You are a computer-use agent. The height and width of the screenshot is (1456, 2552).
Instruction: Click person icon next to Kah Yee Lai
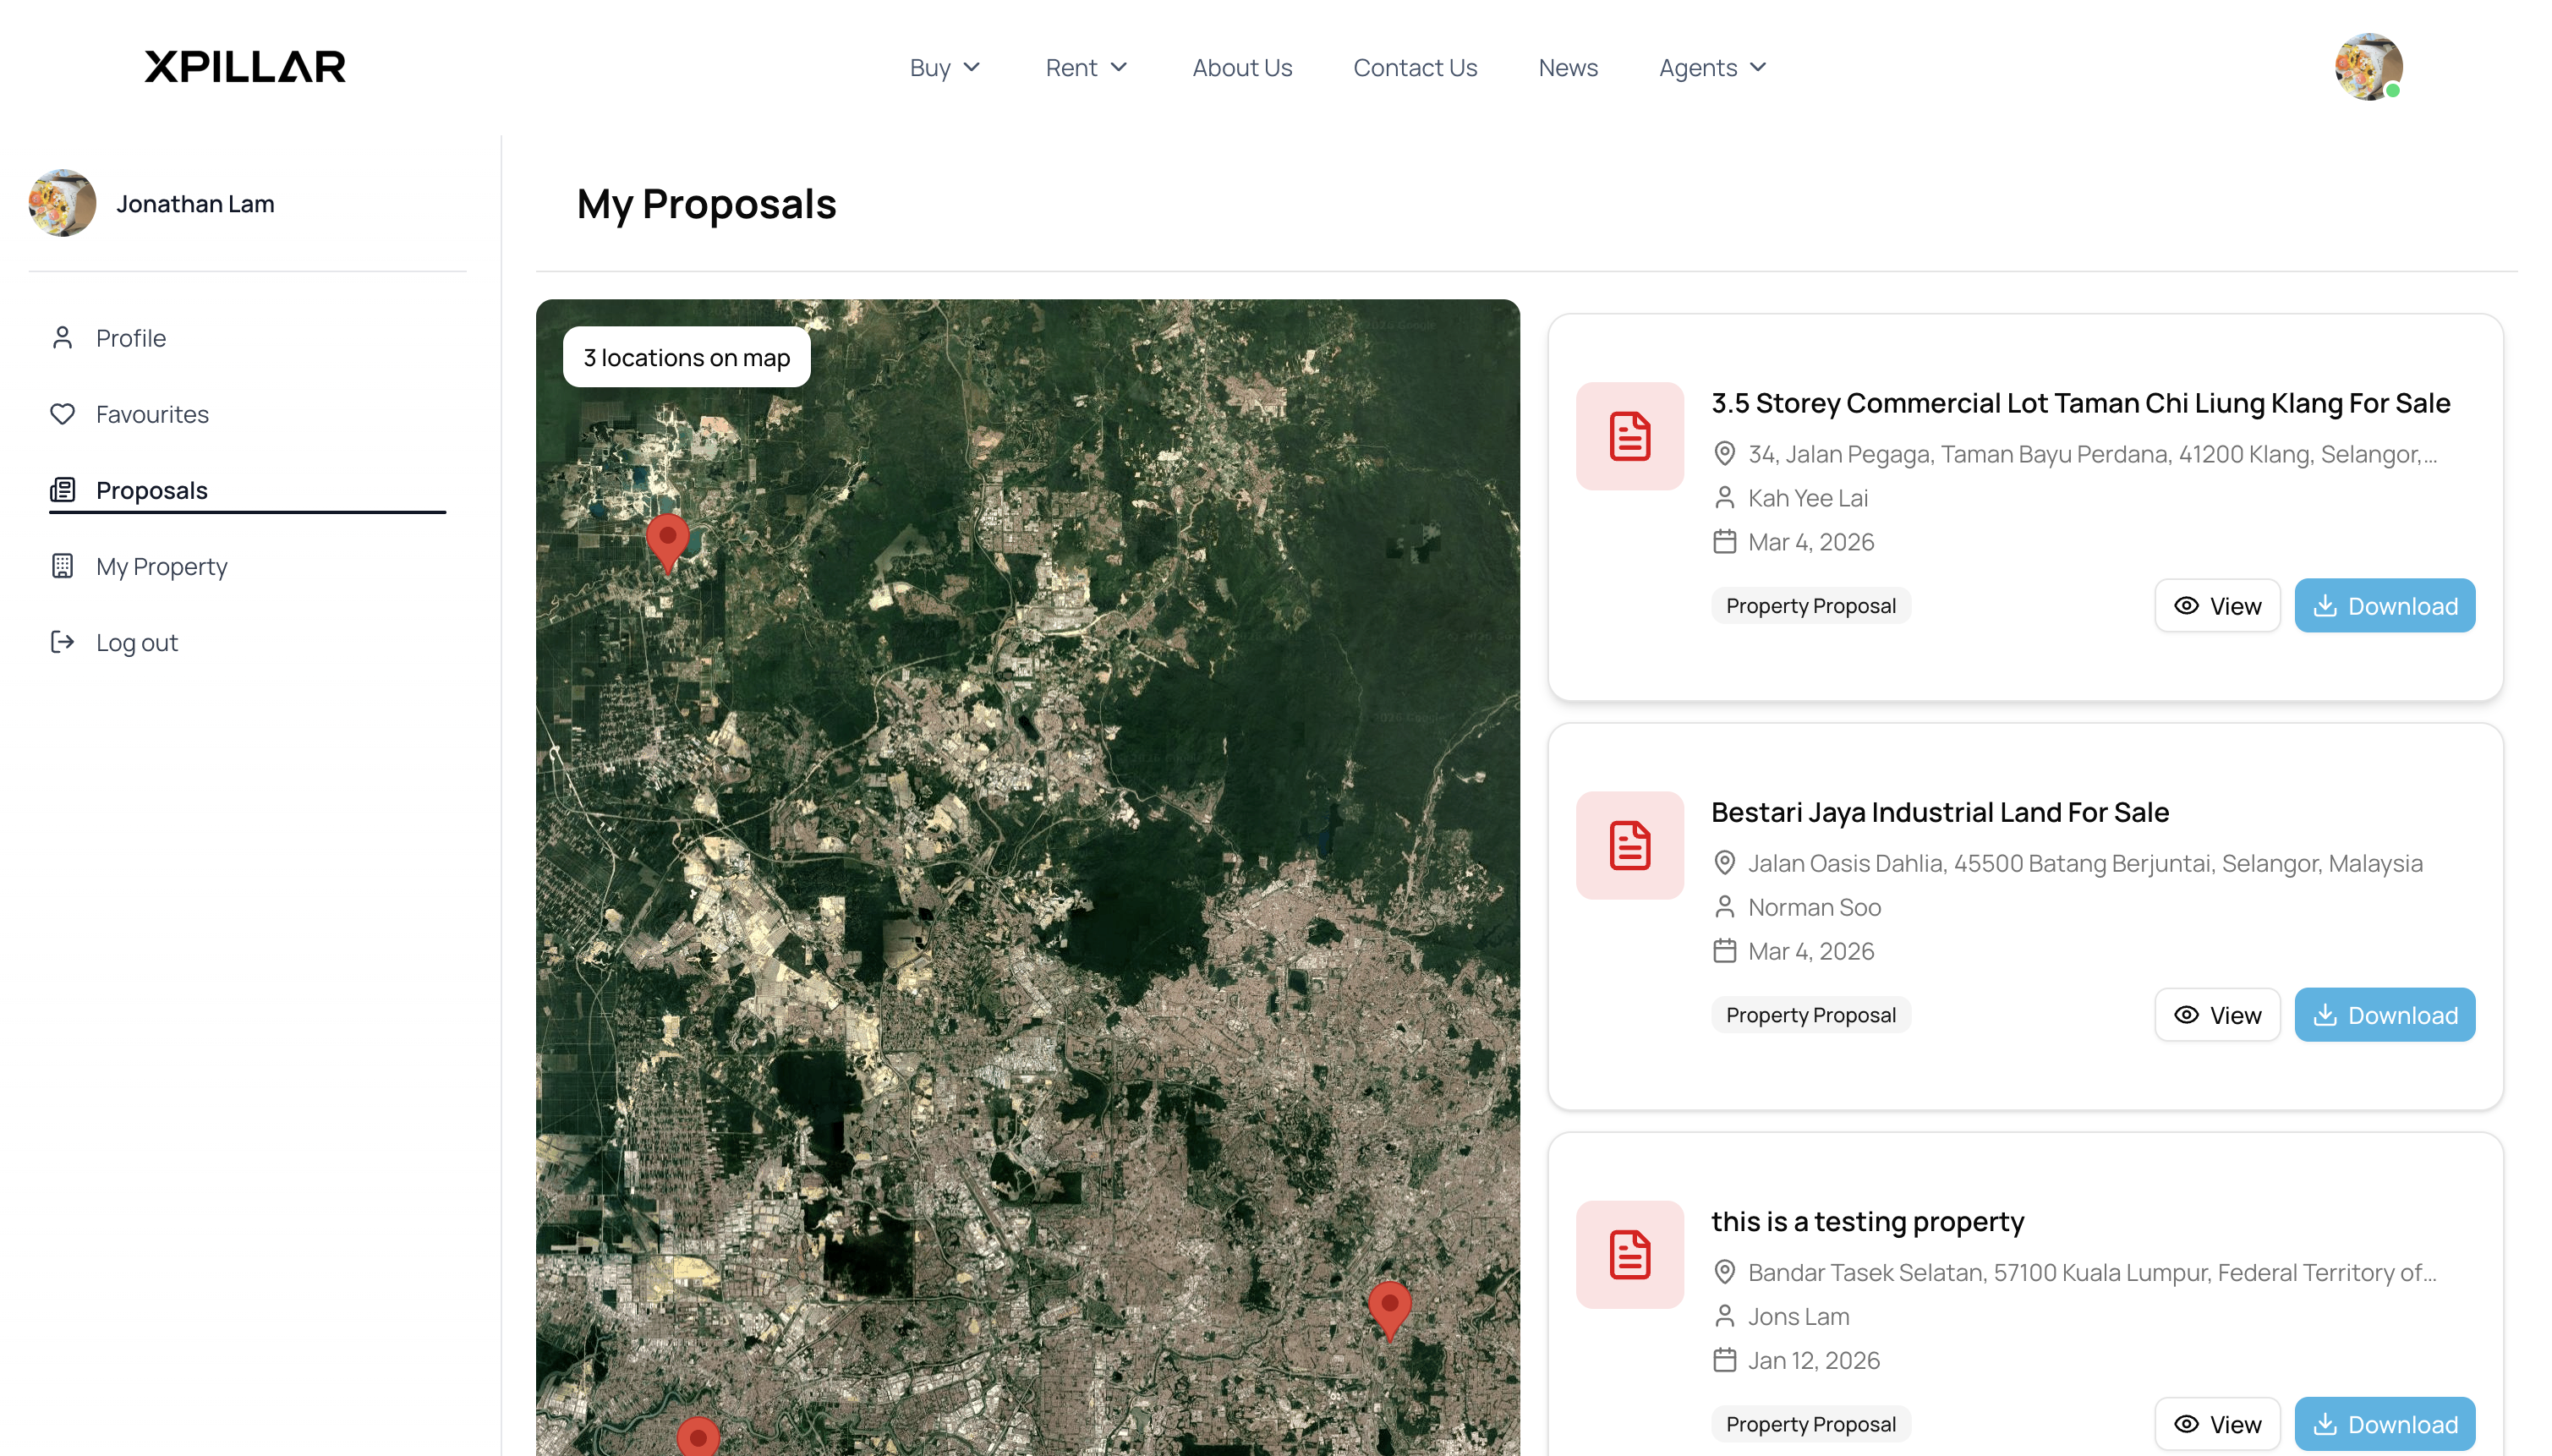point(1724,498)
